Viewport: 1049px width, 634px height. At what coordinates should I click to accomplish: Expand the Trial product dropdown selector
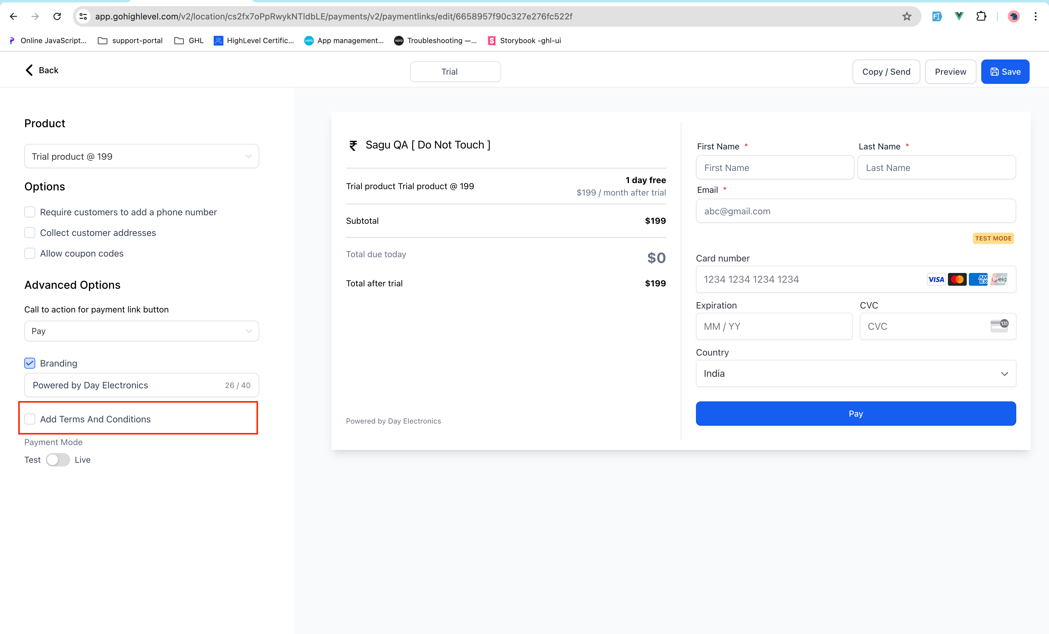click(141, 156)
